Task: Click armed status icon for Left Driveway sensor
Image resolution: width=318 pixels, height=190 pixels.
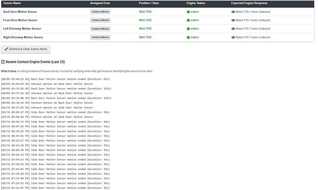Action: [188, 29]
